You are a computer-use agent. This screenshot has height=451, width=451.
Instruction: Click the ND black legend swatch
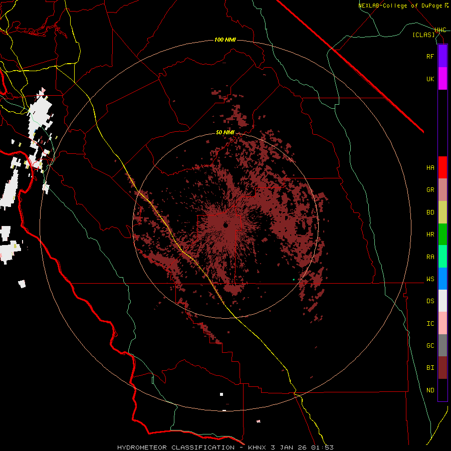tap(442, 390)
